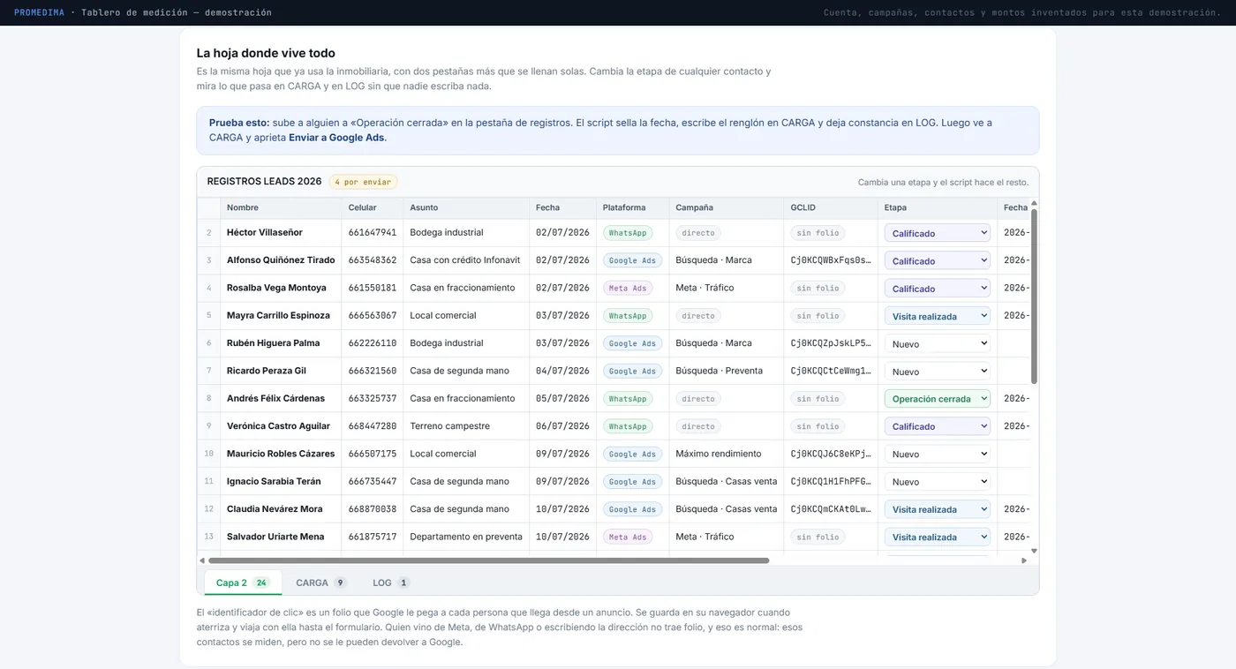The height and width of the screenshot is (669, 1236).
Task: Click the GCLID column header
Action: click(x=831, y=207)
